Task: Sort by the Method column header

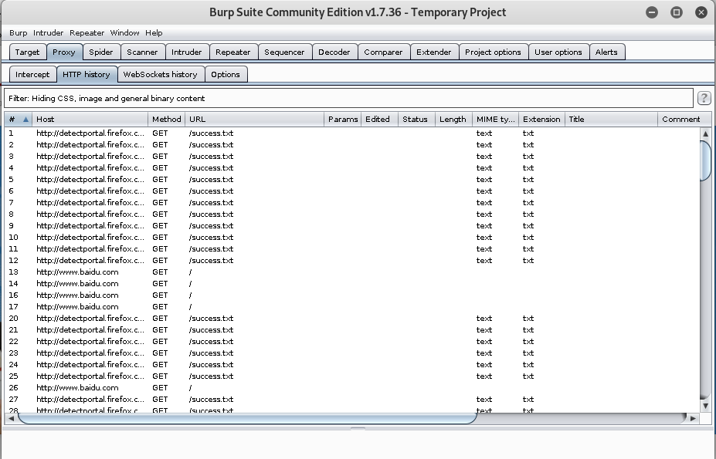Action: [167, 119]
